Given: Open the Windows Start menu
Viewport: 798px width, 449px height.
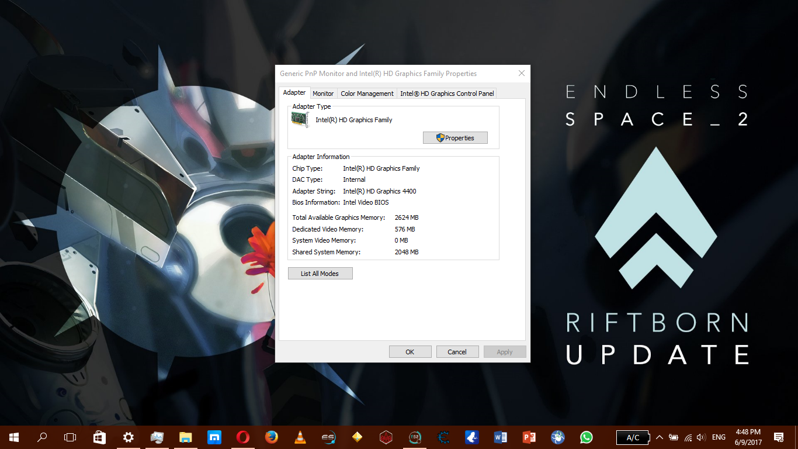Looking at the screenshot, I should 14,437.
